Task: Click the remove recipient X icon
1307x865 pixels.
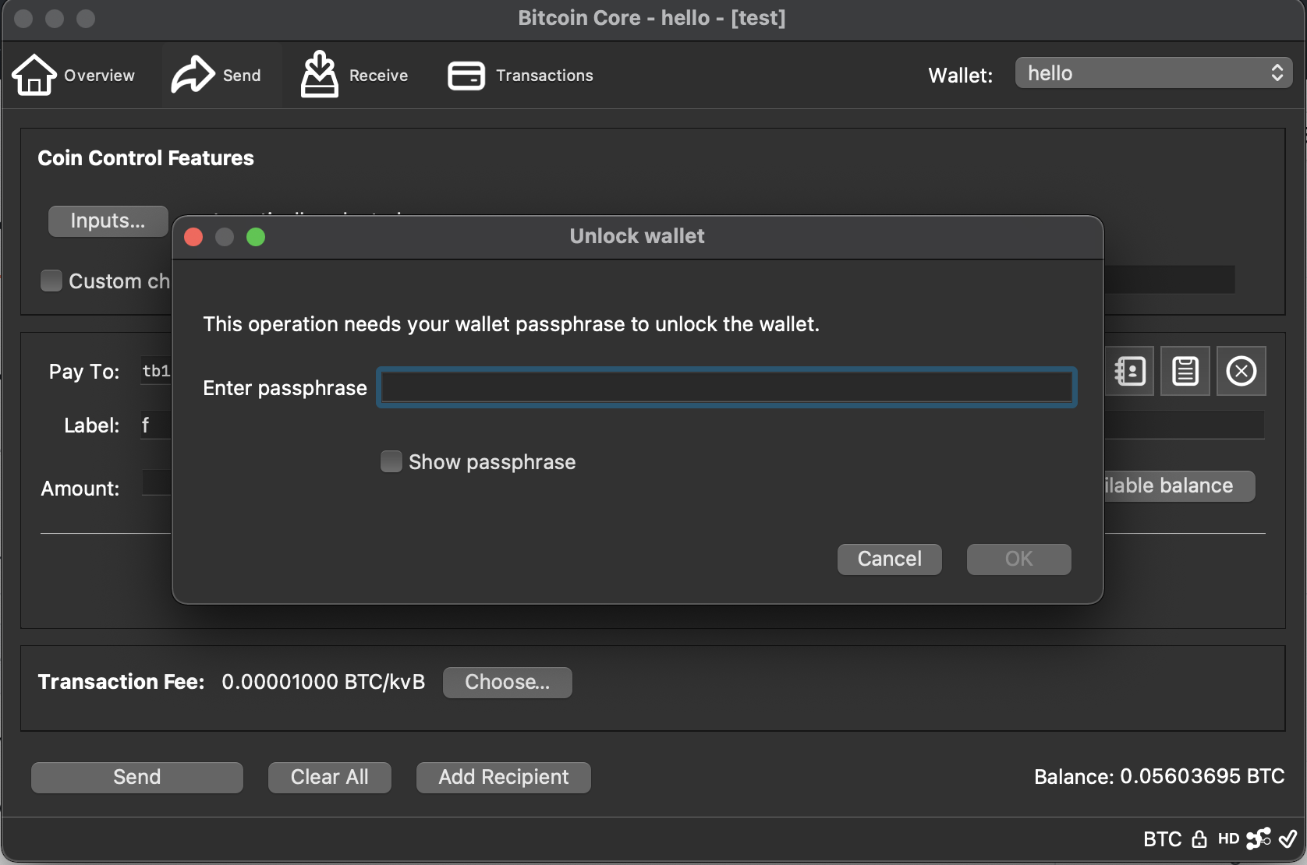Action: (x=1241, y=371)
